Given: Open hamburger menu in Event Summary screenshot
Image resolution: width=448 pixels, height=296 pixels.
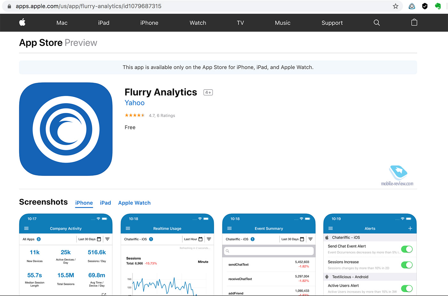Looking at the screenshot, I should pos(229,228).
